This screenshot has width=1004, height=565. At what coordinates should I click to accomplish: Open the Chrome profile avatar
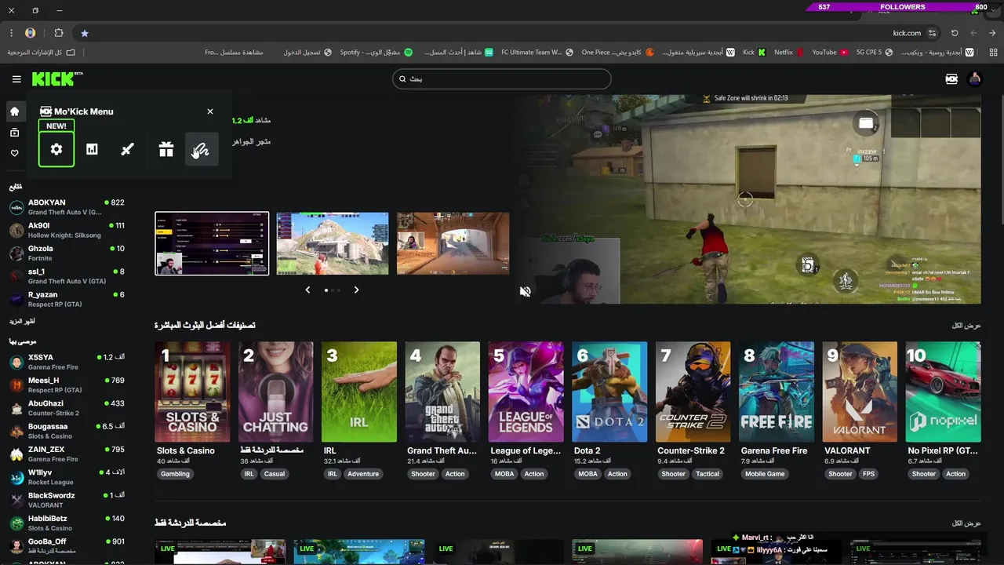[30, 33]
